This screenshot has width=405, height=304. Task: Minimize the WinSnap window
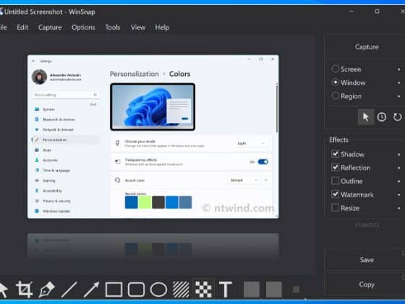[x=351, y=12]
